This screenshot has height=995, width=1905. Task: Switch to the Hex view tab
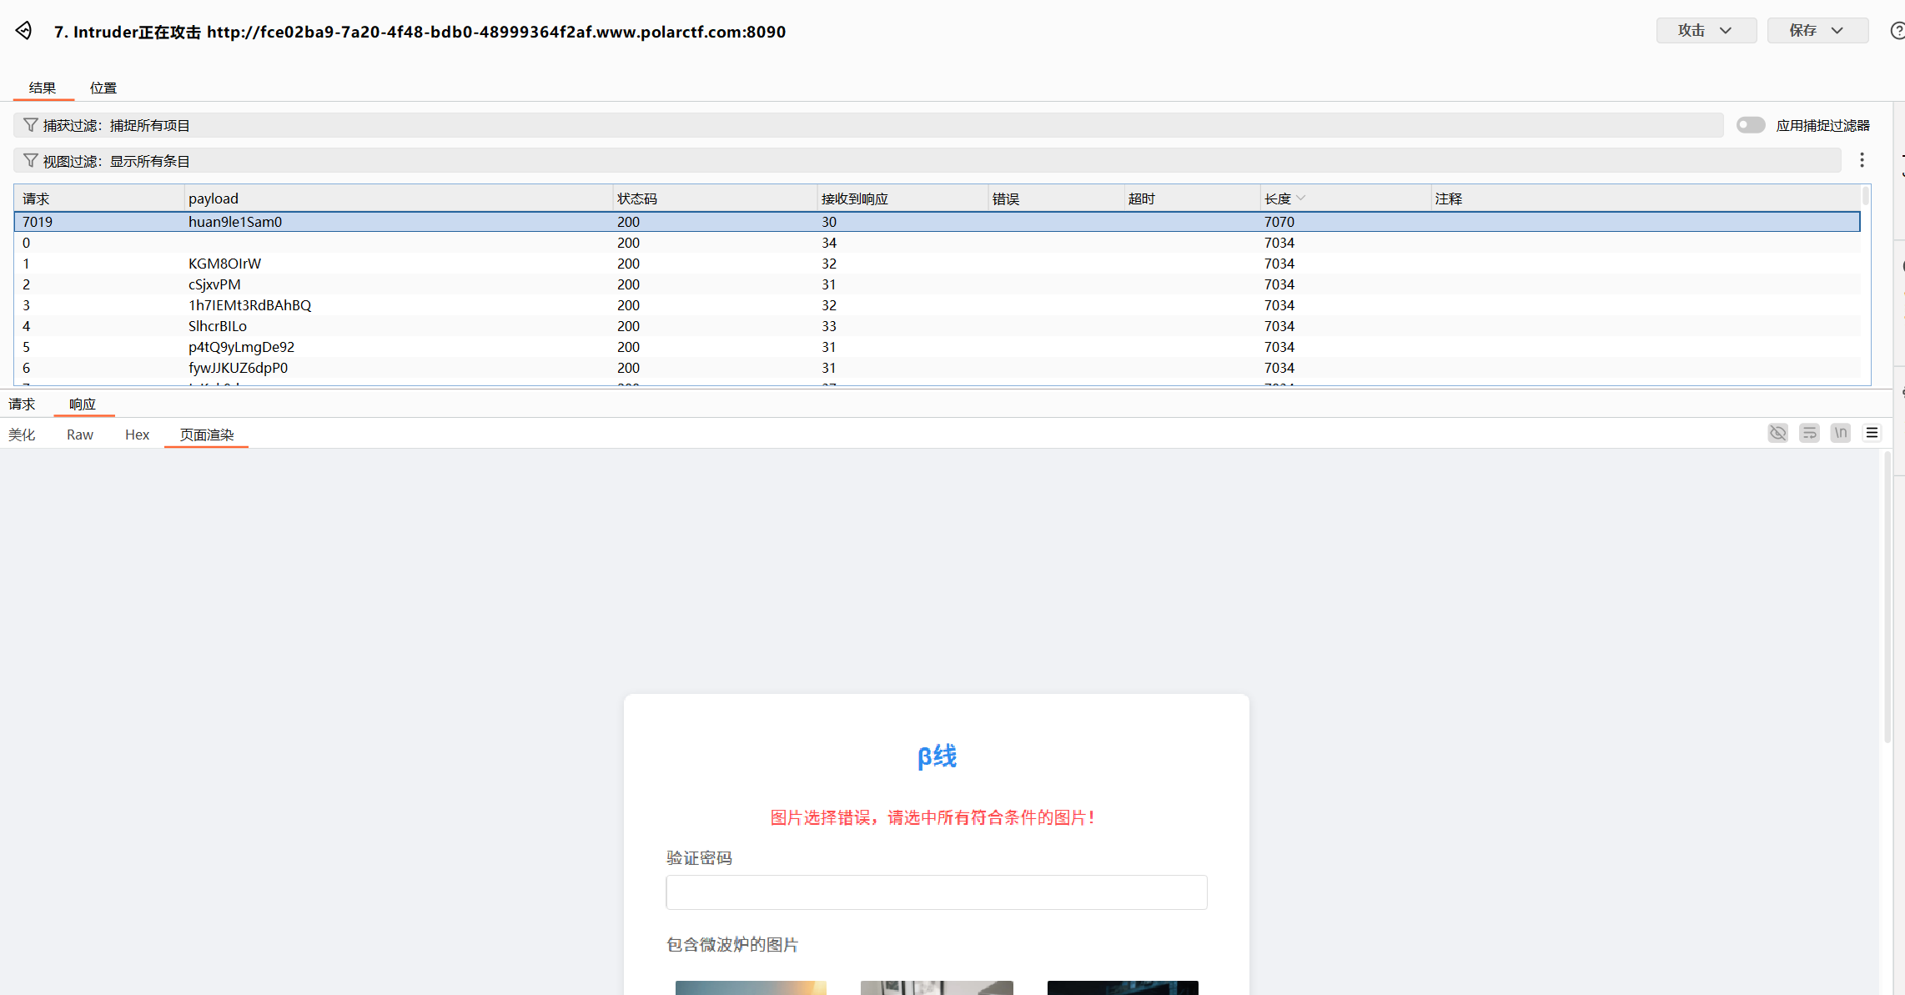tap(137, 435)
